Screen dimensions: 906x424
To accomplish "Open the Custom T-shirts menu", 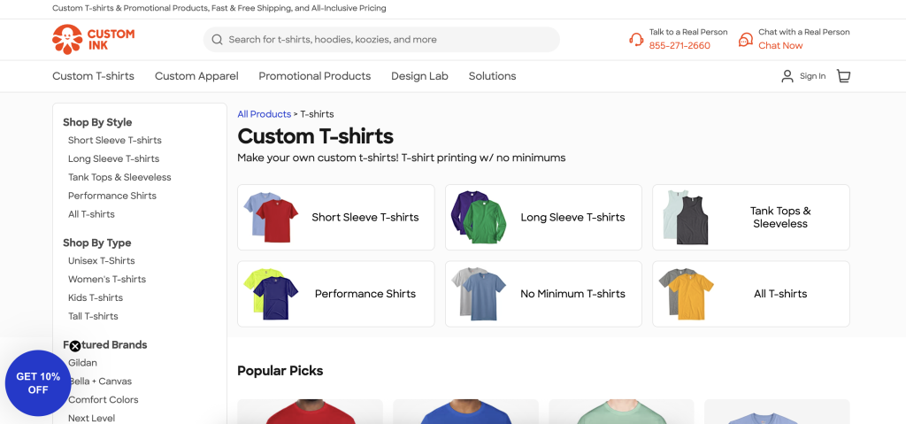I will 93,76.
